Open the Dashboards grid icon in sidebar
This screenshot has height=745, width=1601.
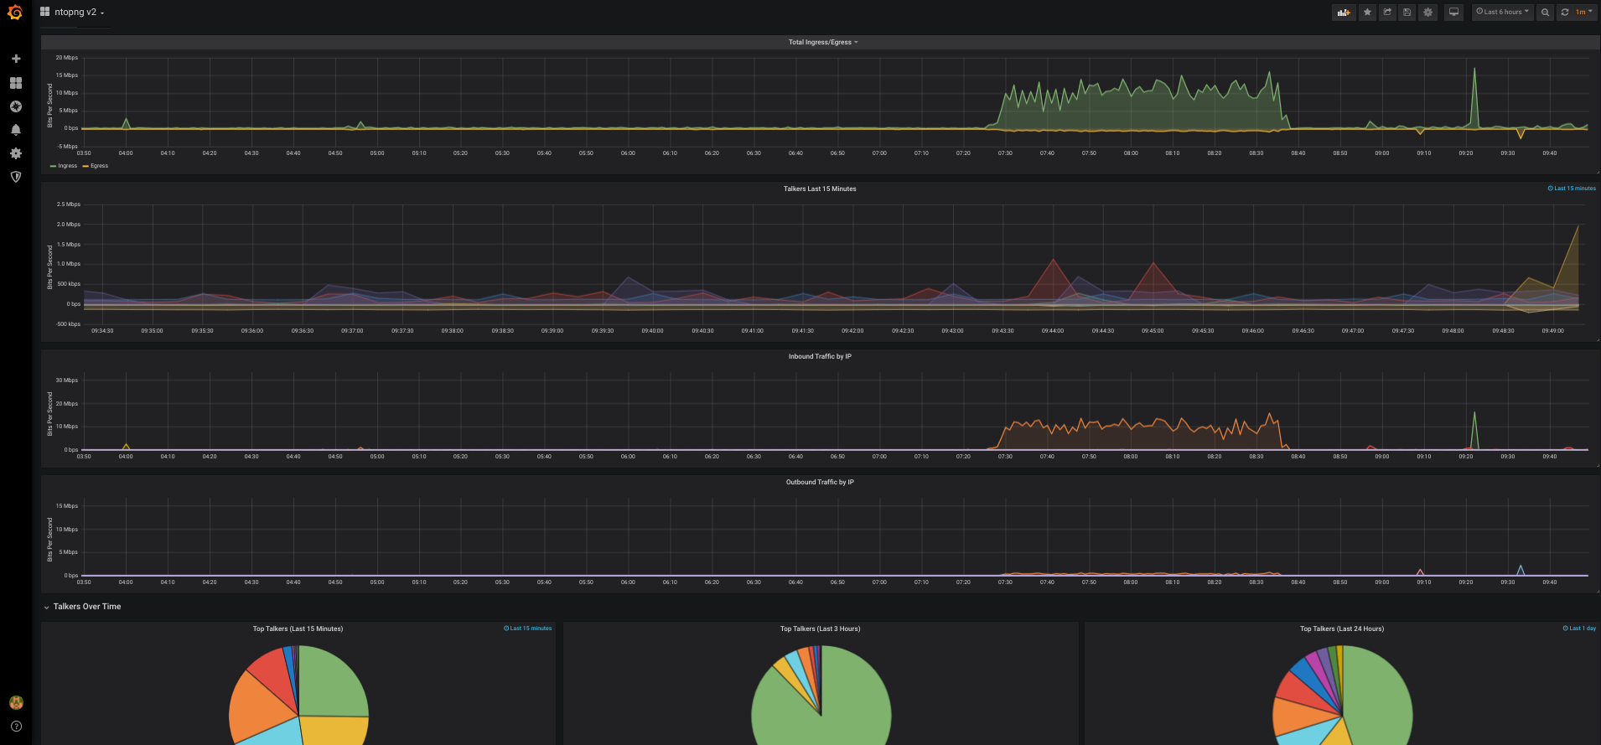[15, 83]
